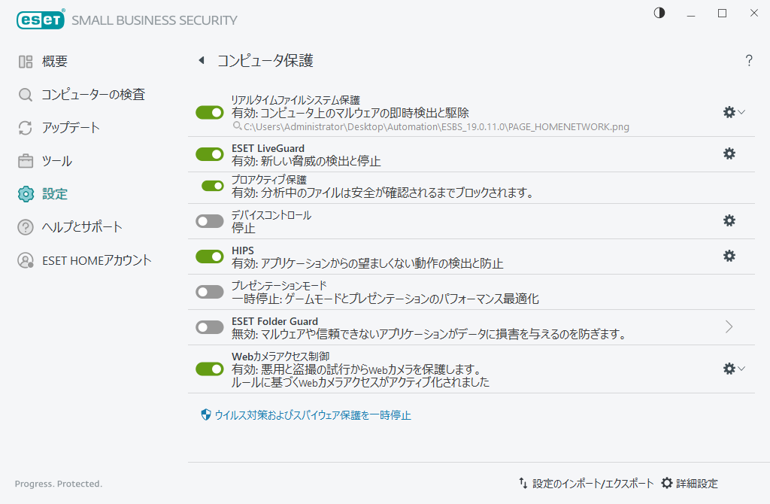This screenshot has width=770, height=504.
Task: Enable プレゼンテーションモード
Action: click(210, 291)
